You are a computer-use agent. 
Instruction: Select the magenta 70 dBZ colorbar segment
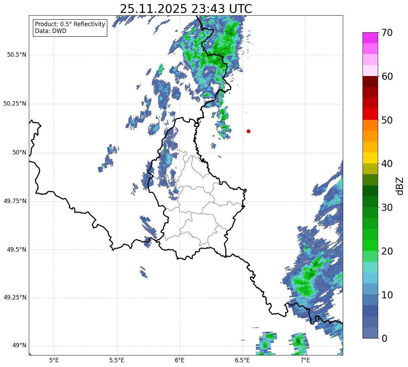tap(370, 38)
